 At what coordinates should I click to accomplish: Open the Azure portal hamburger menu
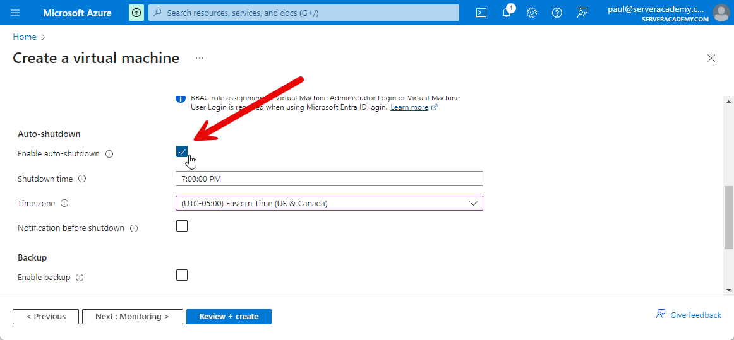coord(16,13)
